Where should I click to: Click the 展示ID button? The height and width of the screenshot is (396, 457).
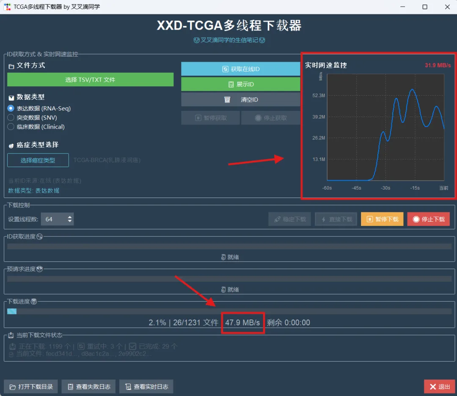click(240, 84)
